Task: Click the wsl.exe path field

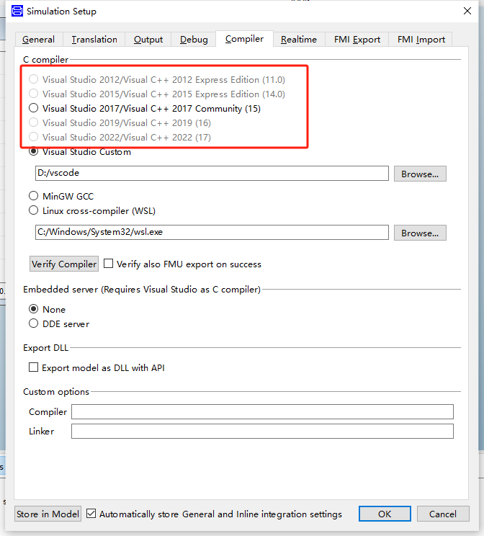Action: 212,232
